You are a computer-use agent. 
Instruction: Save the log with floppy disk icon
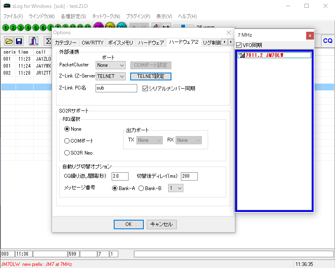(19, 41)
